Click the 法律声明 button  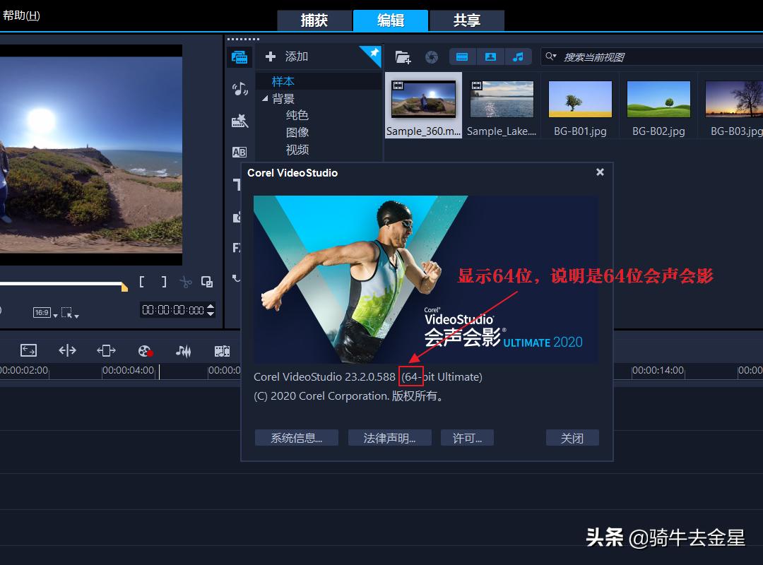pos(389,437)
